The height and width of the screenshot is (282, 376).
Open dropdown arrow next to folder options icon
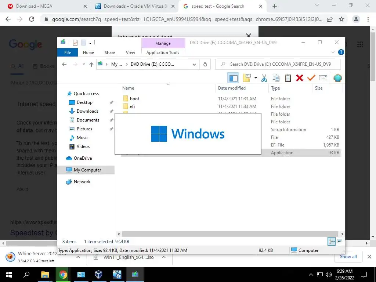[x=256, y=78]
